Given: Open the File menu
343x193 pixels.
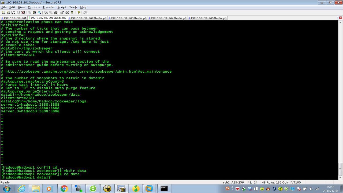Looking at the screenshot, I should click(4, 7).
